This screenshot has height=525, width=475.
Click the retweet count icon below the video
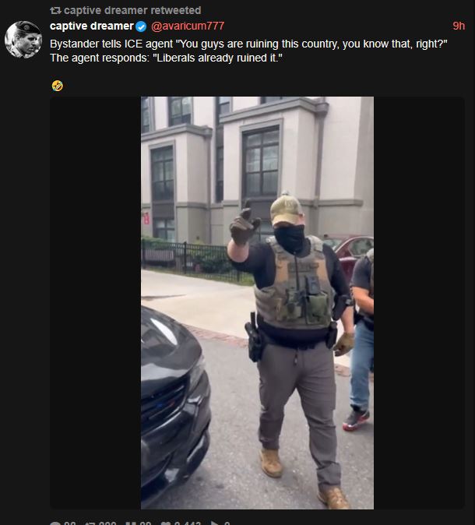pos(90,523)
